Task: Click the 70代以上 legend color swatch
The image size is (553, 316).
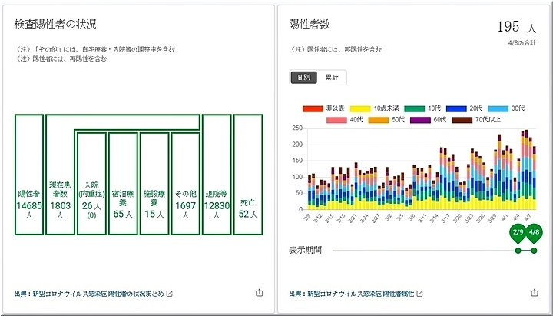Action: 462,120
